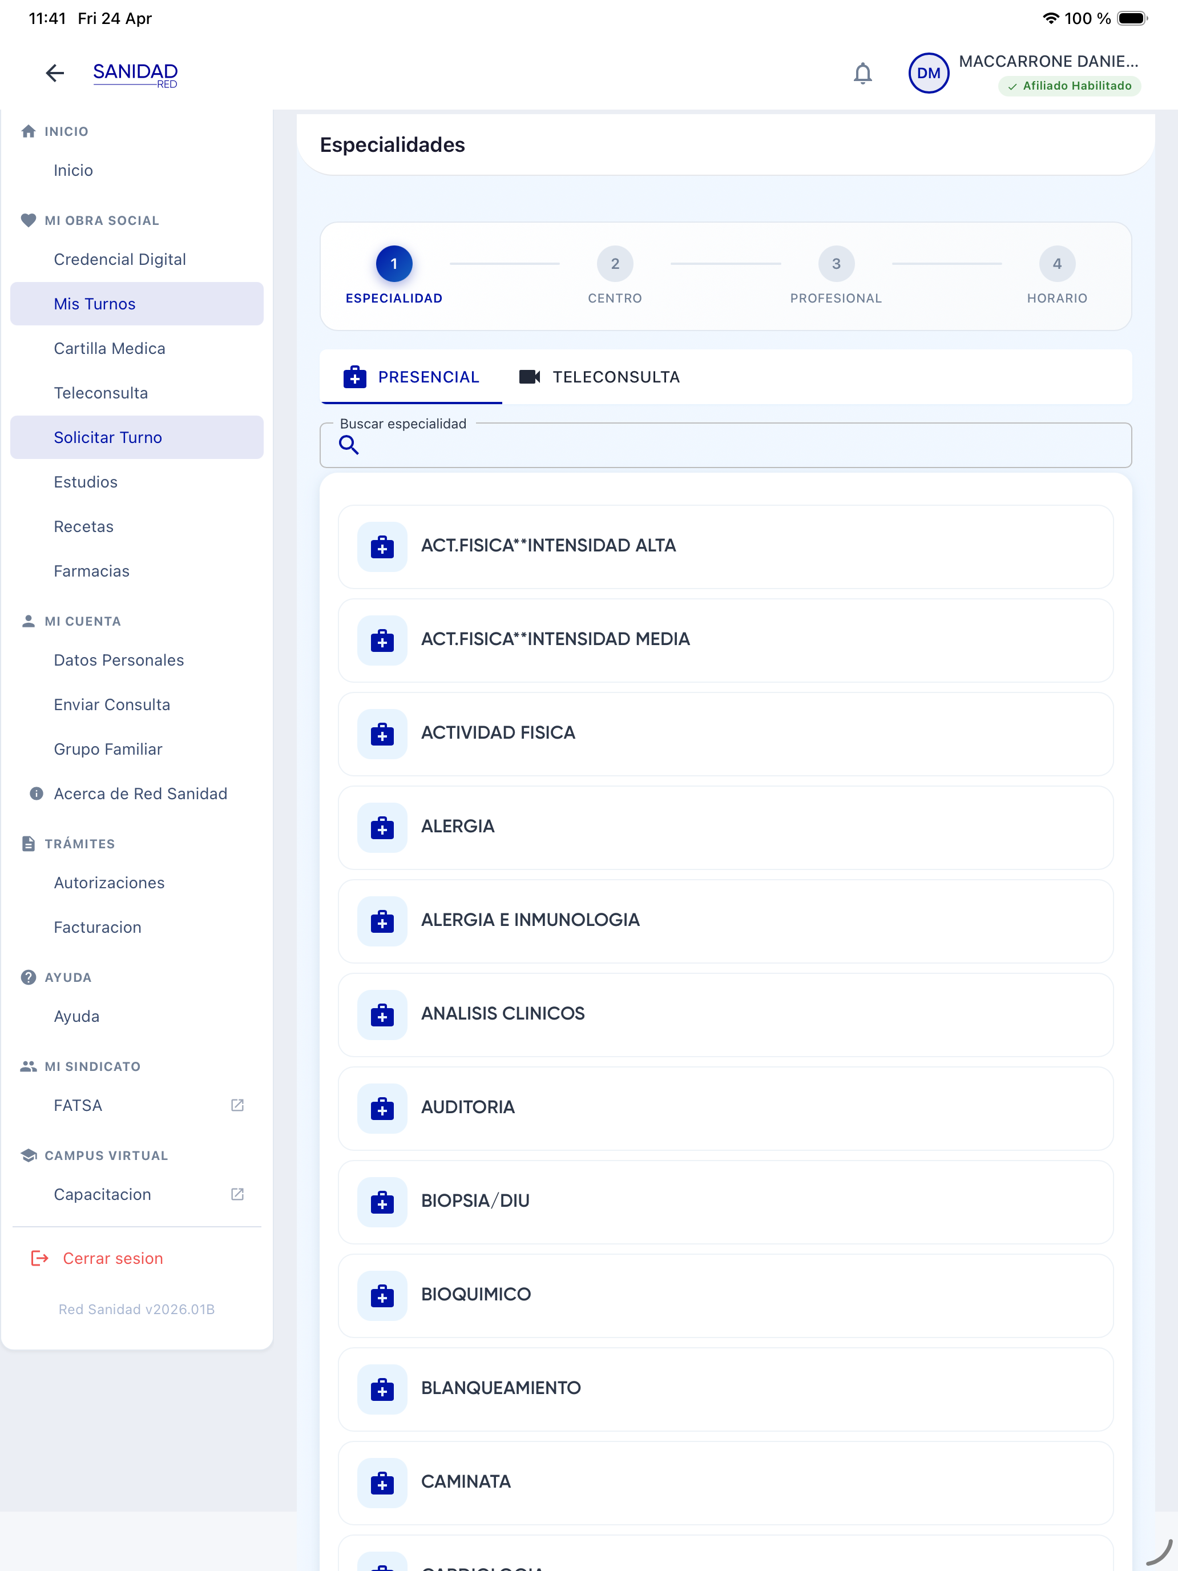Click the search magnifier icon
Screen dimensions: 1178x1571
[348, 445]
